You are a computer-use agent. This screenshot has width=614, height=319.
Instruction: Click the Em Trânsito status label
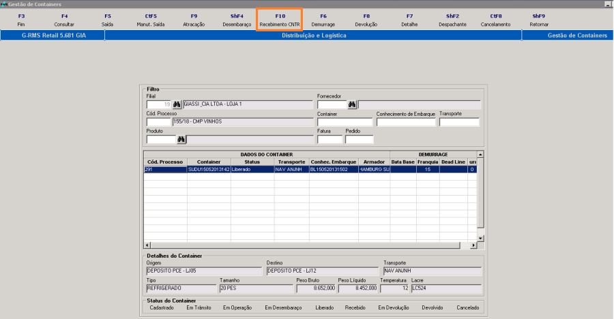(x=199, y=307)
